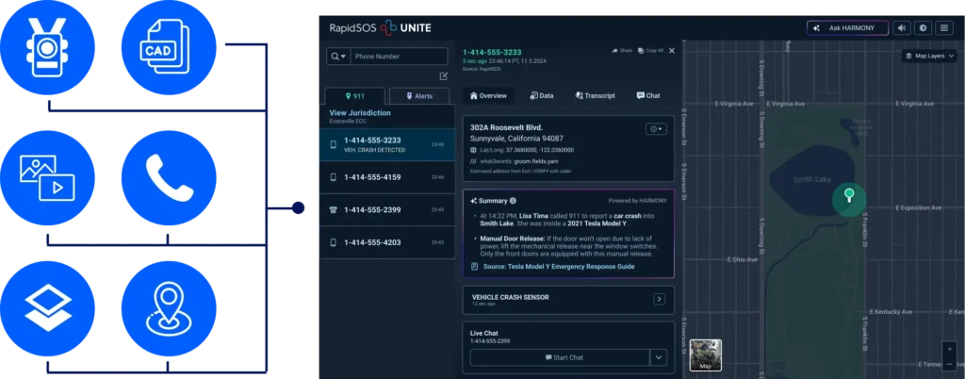Select call 1-414-555-4203

[x=387, y=242]
